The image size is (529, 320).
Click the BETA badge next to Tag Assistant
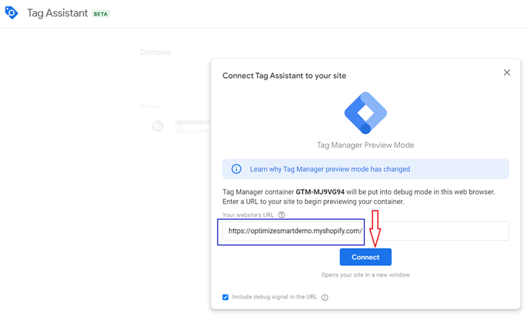pos(101,14)
